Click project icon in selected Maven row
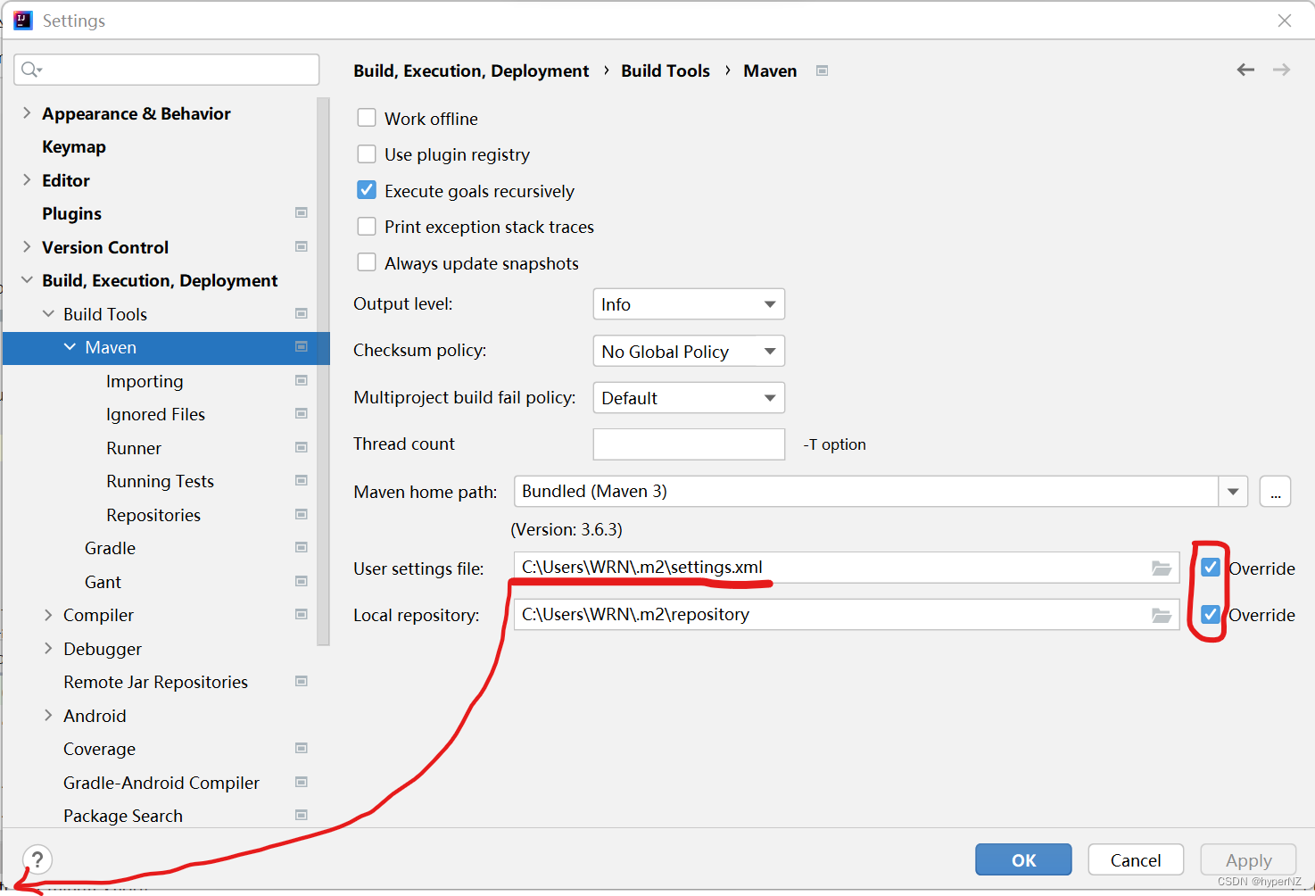Image resolution: width=1315 pixels, height=896 pixels. [x=302, y=346]
